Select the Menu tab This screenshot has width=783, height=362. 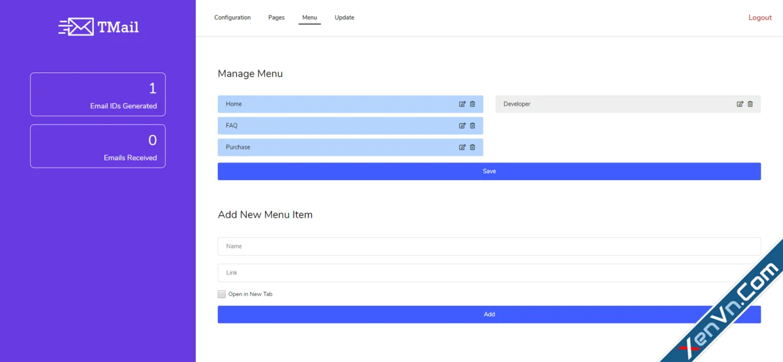pyautogui.click(x=310, y=18)
